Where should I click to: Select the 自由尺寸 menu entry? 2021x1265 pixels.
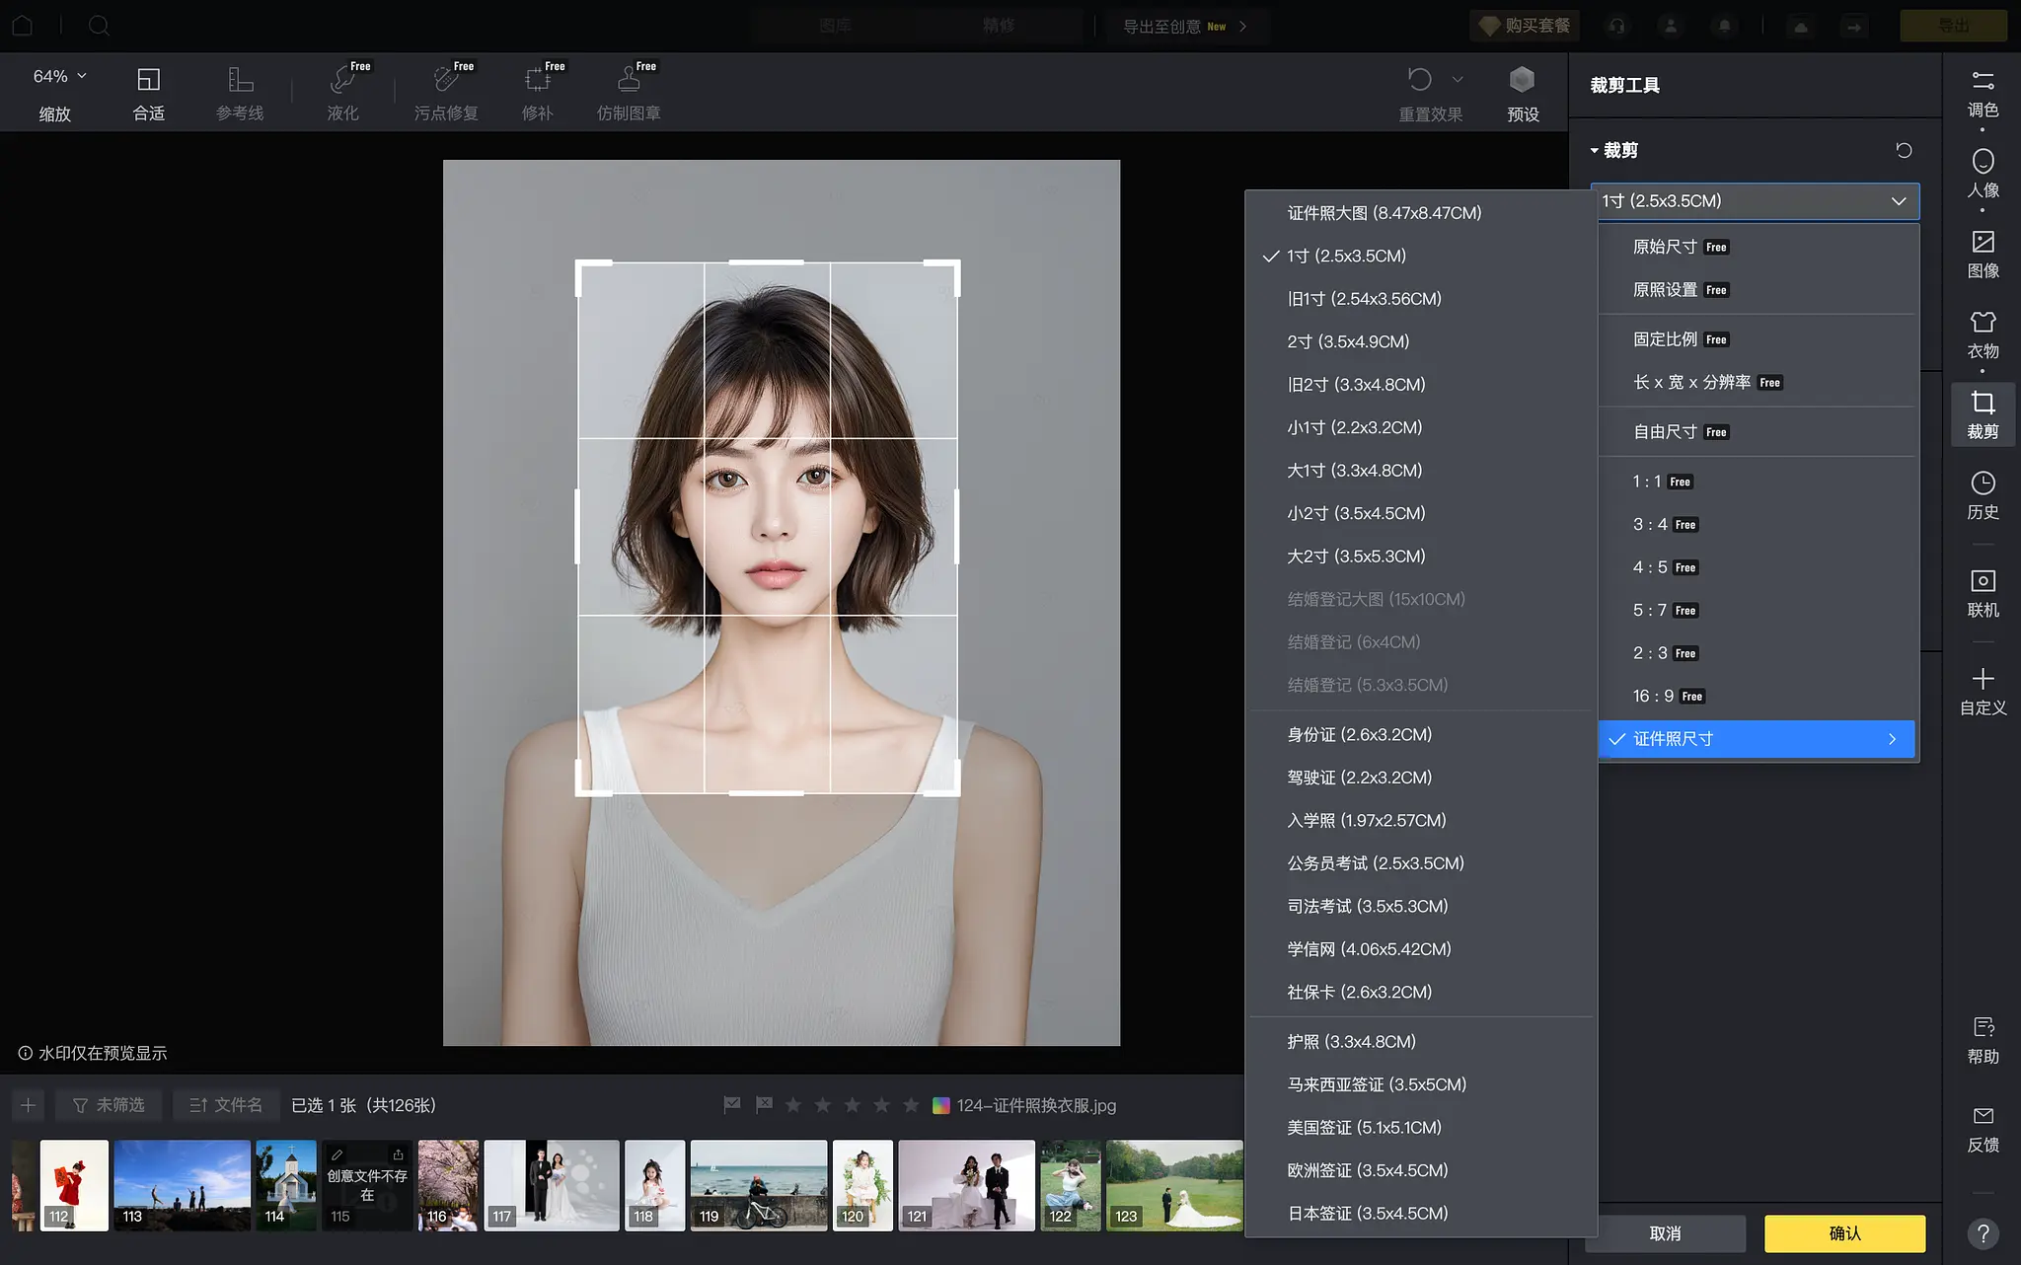[1665, 431]
